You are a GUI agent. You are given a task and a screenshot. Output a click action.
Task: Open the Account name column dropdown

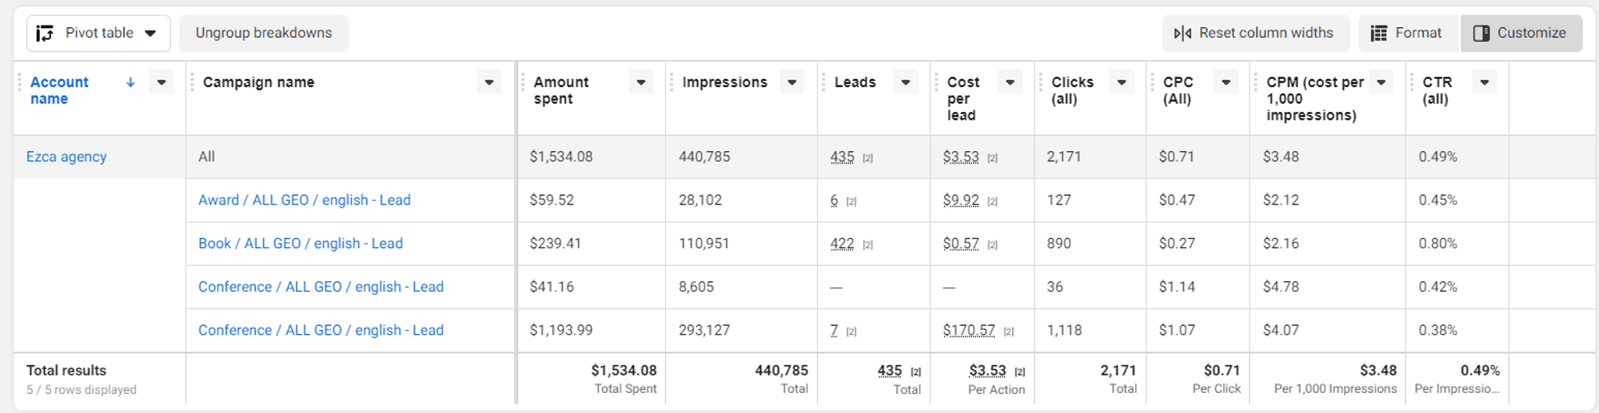click(161, 82)
